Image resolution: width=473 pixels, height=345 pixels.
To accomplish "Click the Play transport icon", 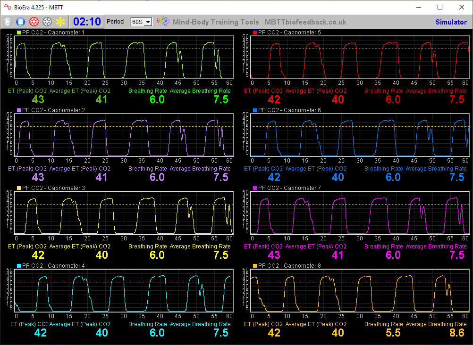I will (7, 21).
